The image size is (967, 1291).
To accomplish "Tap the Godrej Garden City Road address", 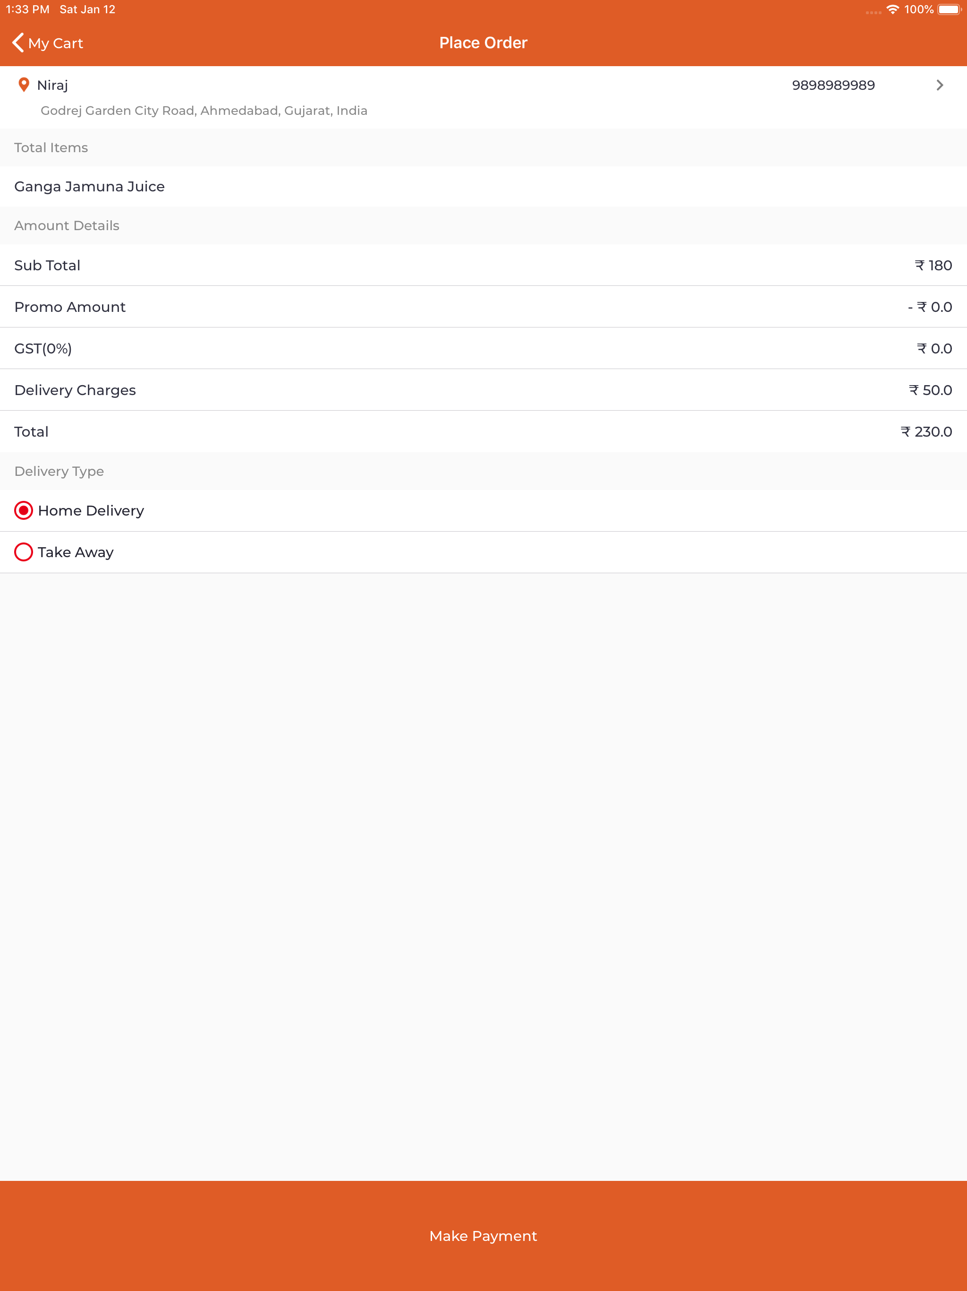I will pyautogui.click(x=204, y=111).
